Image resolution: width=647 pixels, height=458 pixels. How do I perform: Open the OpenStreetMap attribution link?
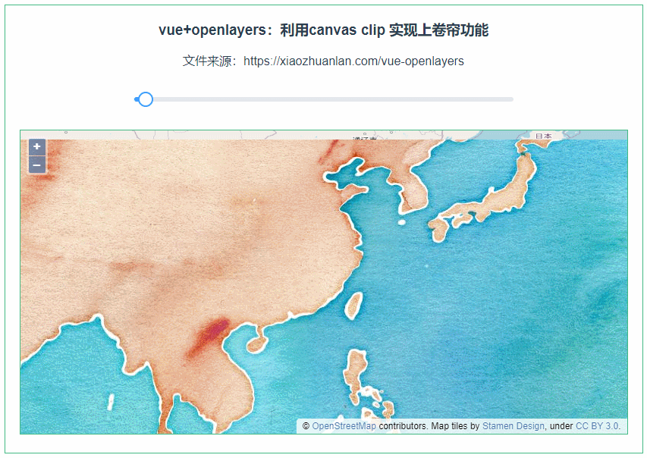click(344, 426)
